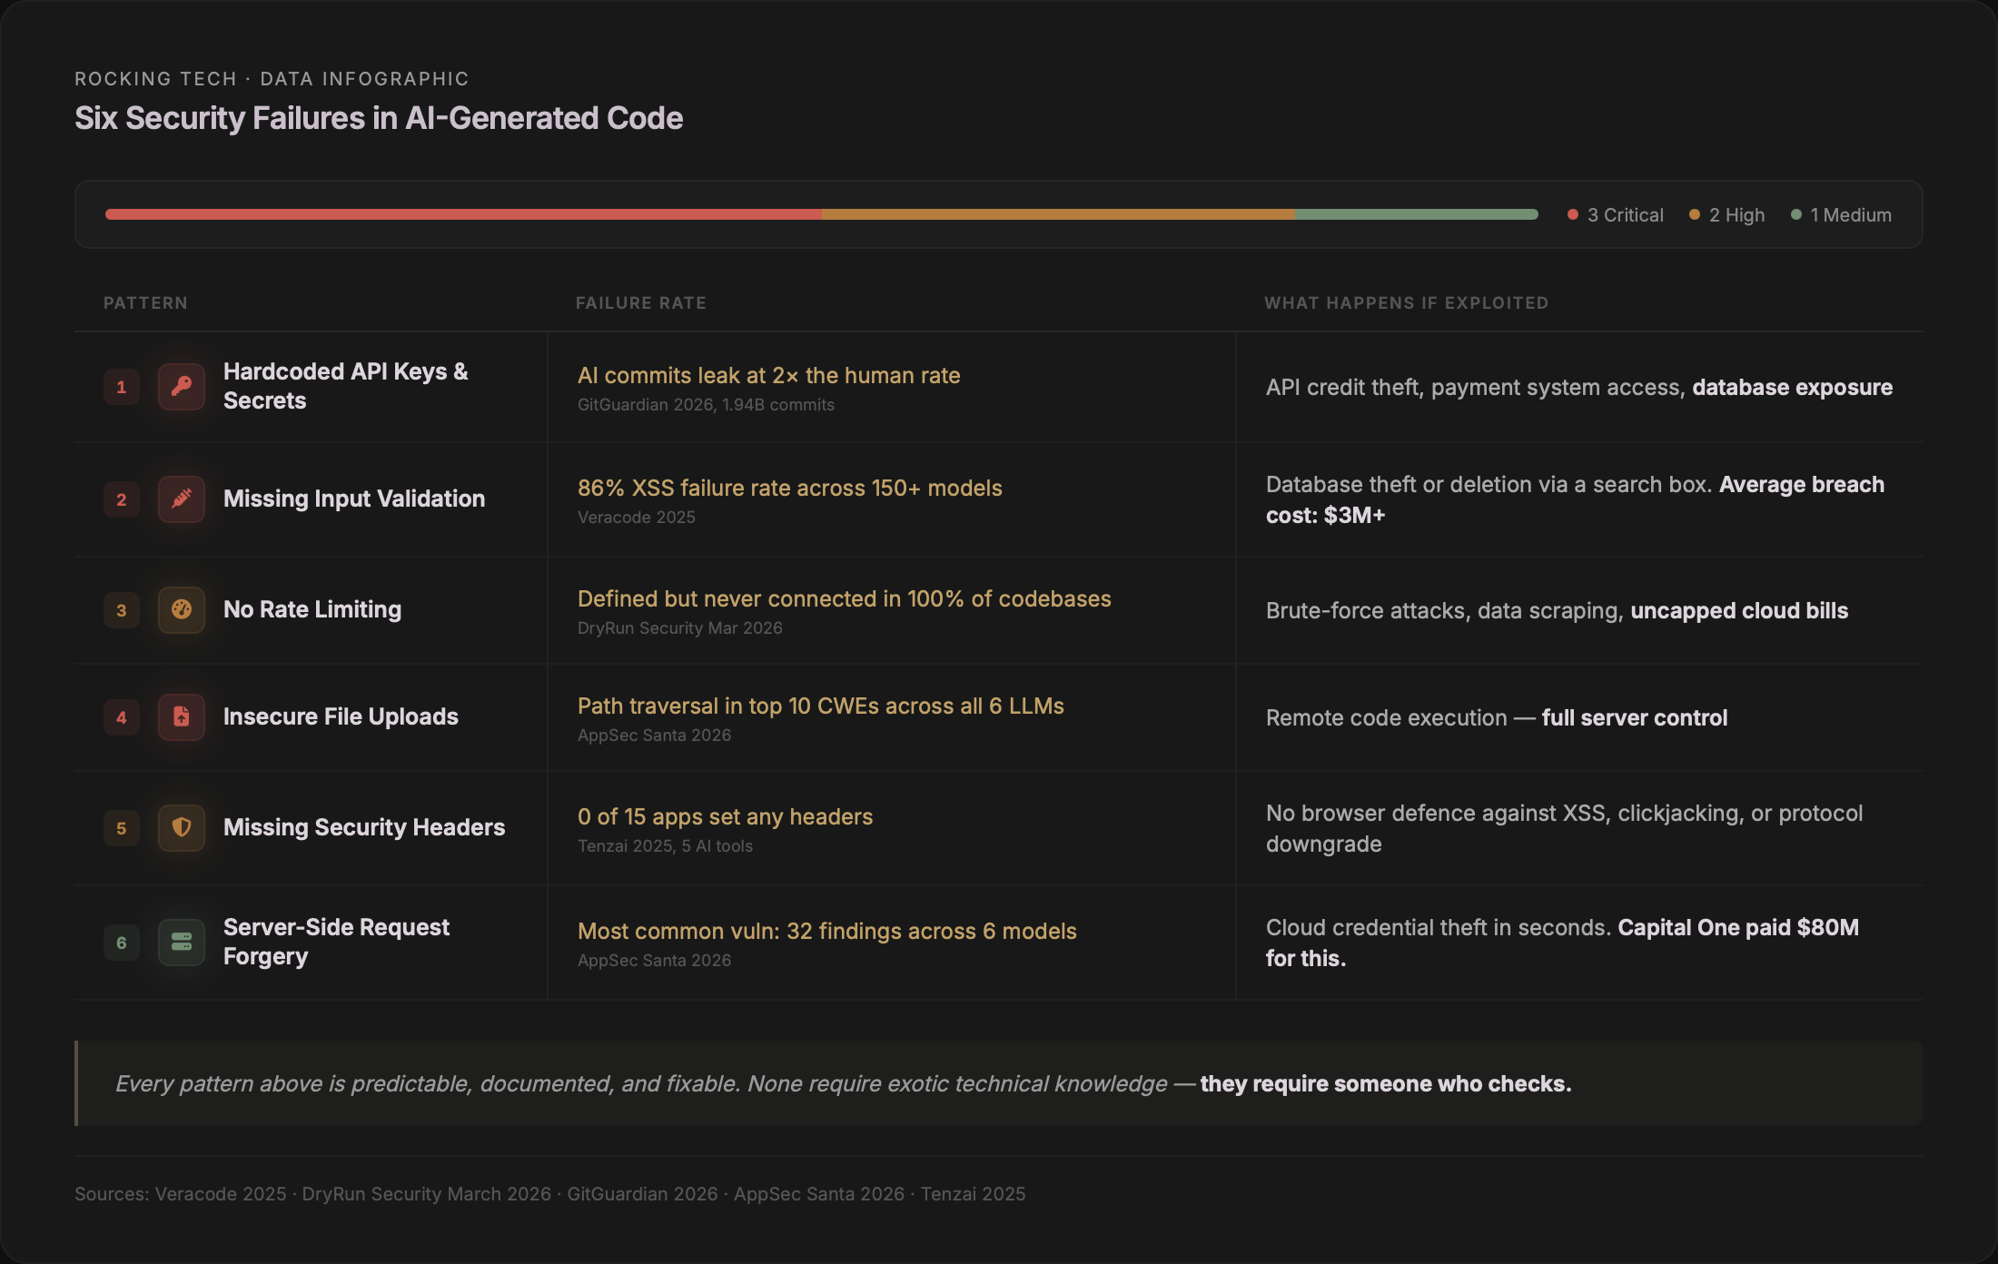Open the AppSec Santa 2026 citation under SSRF
This screenshot has width=1998, height=1264.
coord(654,960)
